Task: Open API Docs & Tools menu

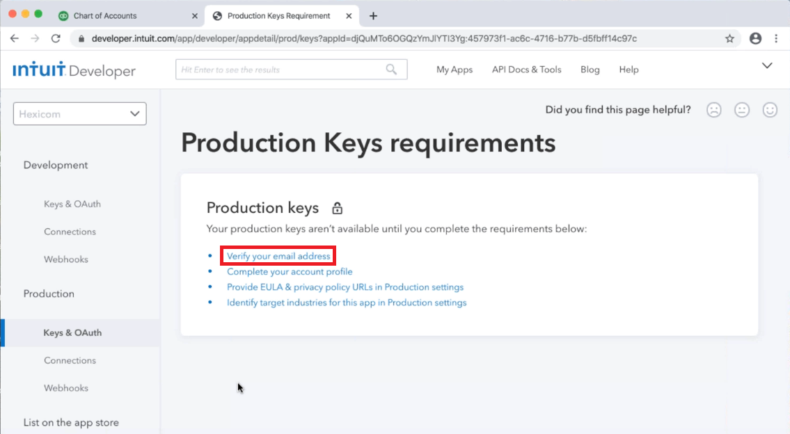Action: [526, 70]
